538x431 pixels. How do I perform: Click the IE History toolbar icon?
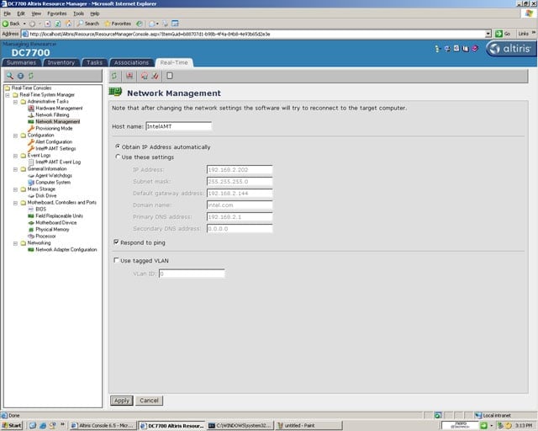(x=139, y=24)
